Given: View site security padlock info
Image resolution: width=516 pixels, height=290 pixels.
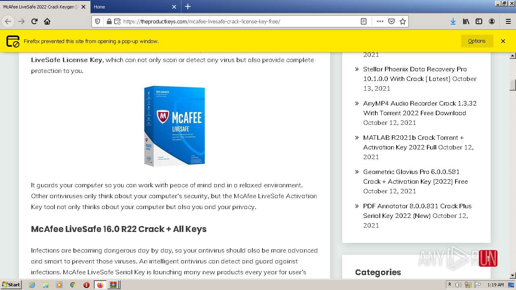Looking at the screenshot, I should tap(108, 21).
